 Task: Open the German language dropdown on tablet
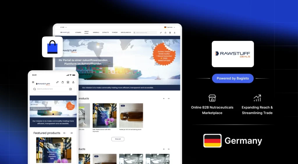pyautogui.click(x=170, y=27)
